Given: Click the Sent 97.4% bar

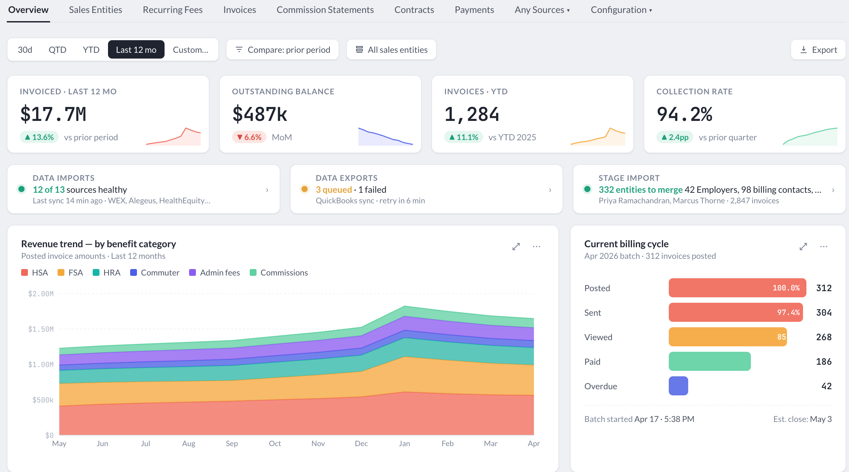Looking at the screenshot, I should 736,313.
